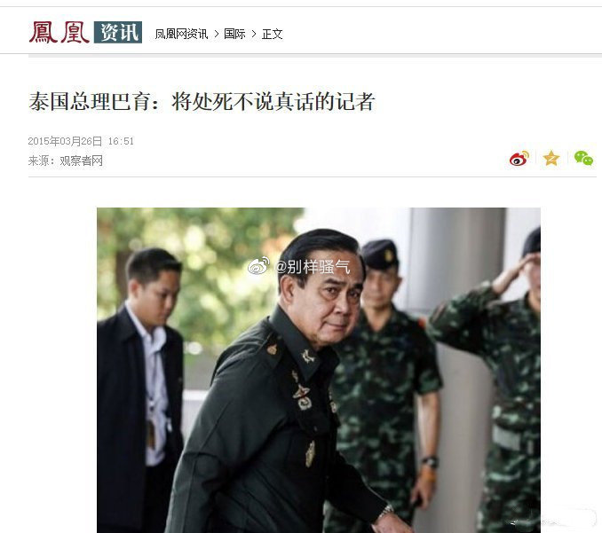Click the 来源 label
This screenshot has height=533, width=602.
tap(39, 161)
